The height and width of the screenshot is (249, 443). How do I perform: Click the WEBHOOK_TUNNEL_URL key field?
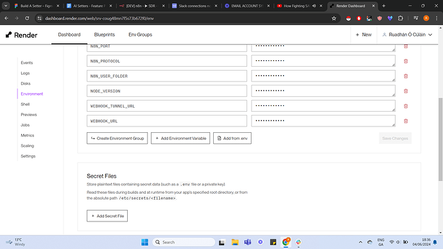167,106
